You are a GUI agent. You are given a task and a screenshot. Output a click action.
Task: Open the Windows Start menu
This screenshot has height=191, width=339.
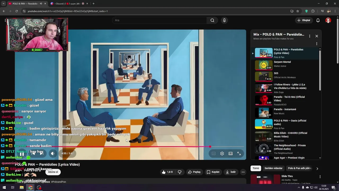(x=4, y=188)
